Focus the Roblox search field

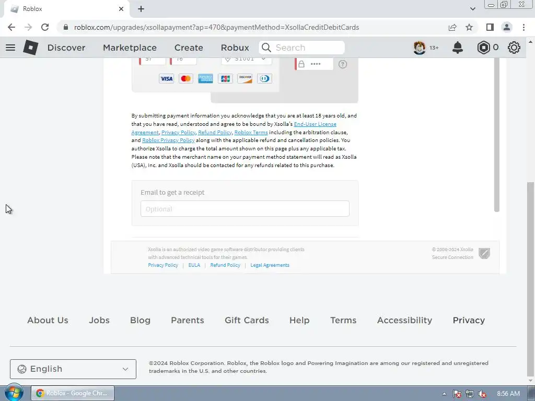tap(301, 48)
